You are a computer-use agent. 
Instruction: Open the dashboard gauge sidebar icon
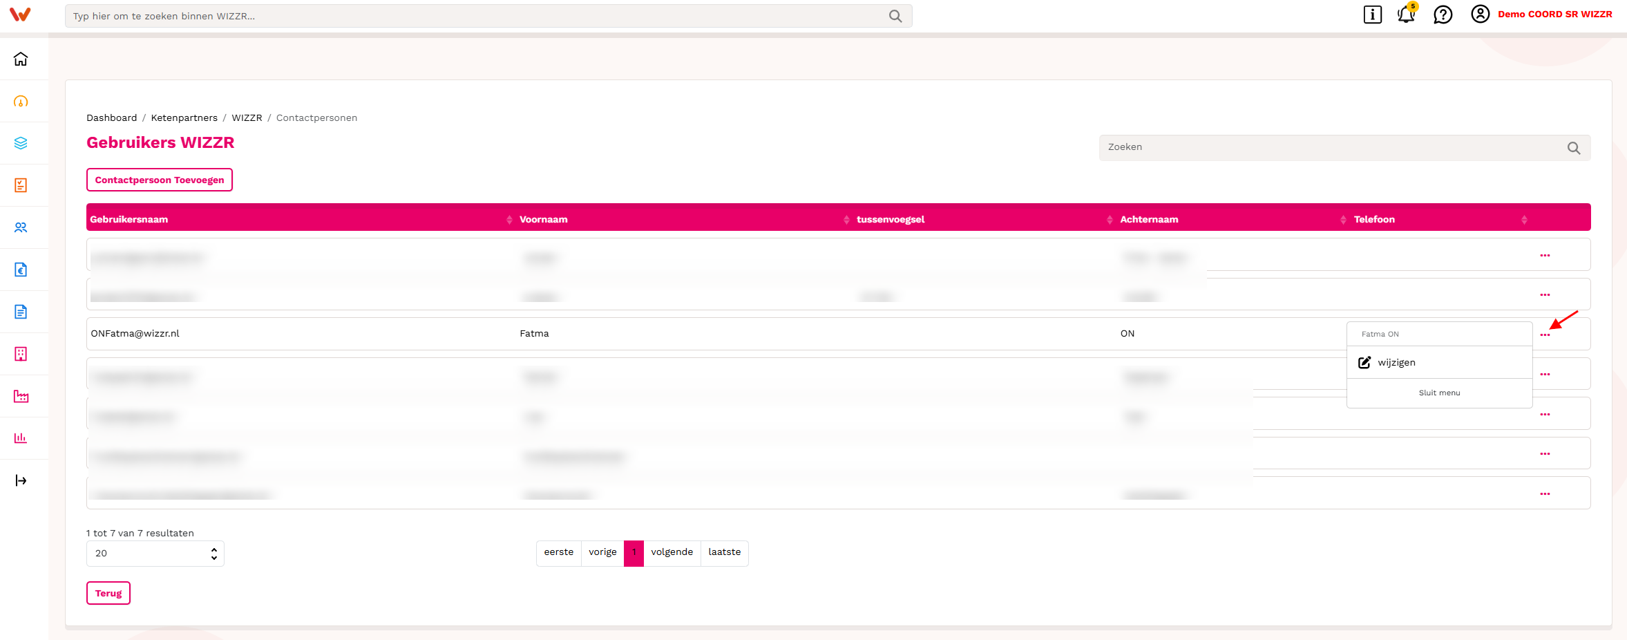click(x=21, y=102)
